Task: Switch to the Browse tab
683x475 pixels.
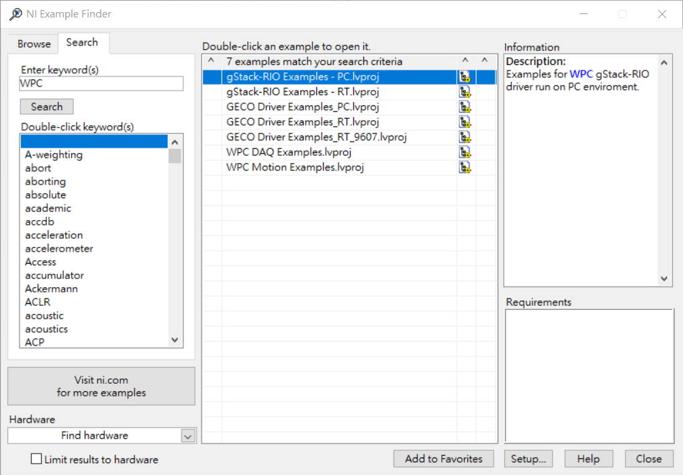Action: (33, 43)
